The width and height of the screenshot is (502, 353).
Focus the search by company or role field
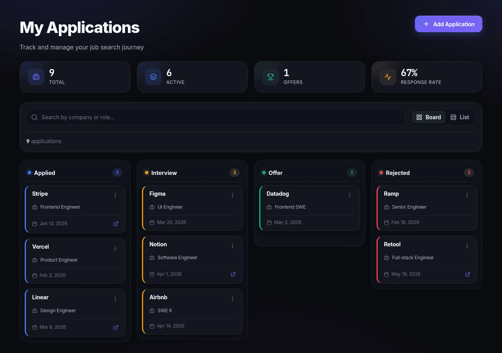[x=215, y=117]
